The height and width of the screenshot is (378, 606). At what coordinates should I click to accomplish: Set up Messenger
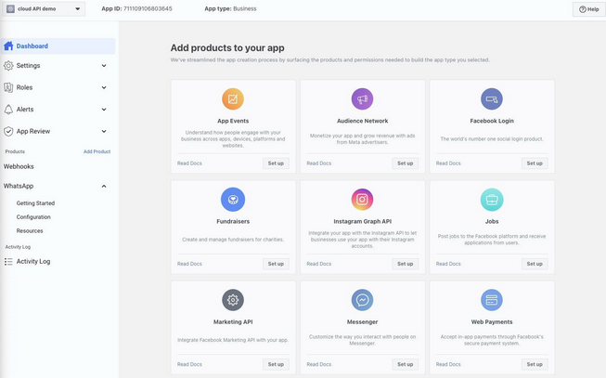pos(405,364)
